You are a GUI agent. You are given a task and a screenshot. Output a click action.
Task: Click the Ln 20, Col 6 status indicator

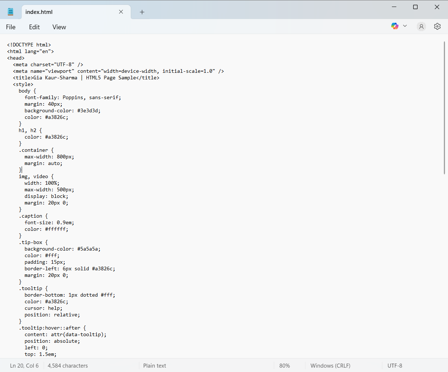(24, 365)
